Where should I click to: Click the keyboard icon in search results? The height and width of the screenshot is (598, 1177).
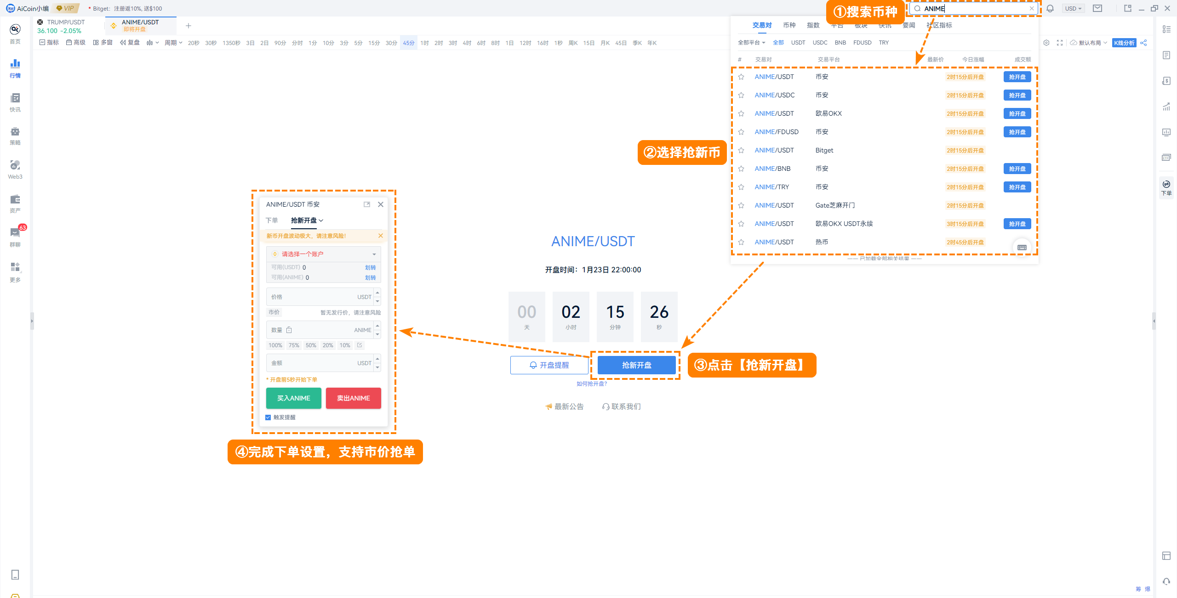click(x=1022, y=247)
